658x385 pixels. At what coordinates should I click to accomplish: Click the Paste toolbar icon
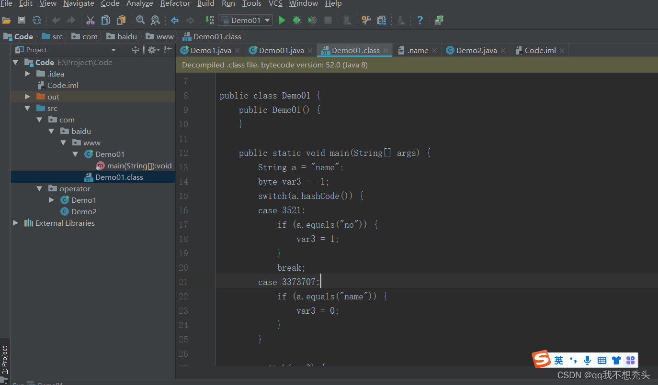point(121,20)
